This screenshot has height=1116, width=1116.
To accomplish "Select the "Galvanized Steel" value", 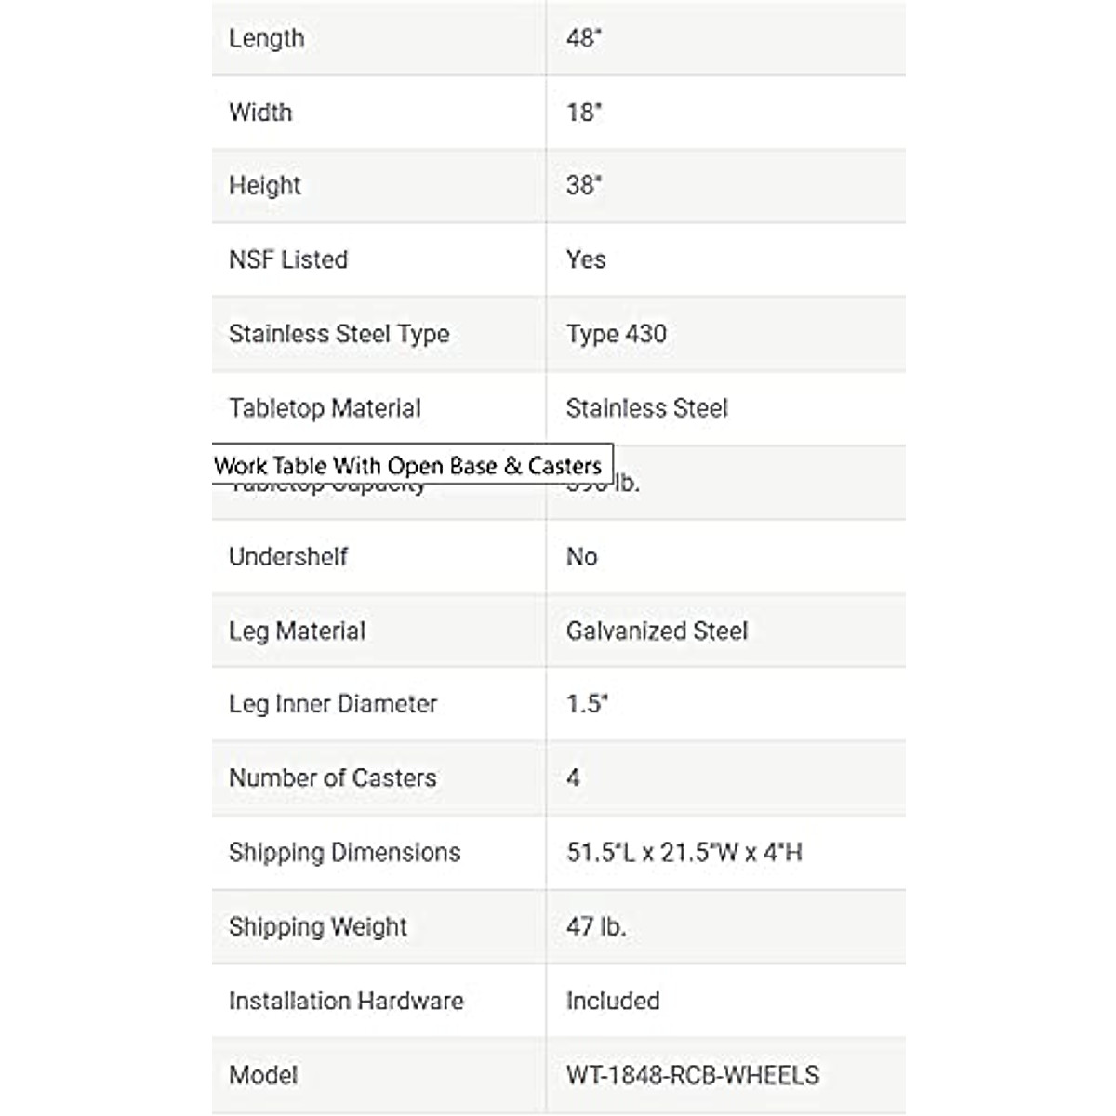I will 657,631.
